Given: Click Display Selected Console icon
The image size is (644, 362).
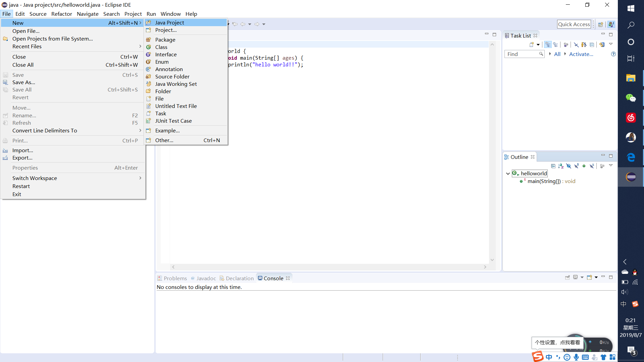Looking at the screenshot, I should [576, 278].
